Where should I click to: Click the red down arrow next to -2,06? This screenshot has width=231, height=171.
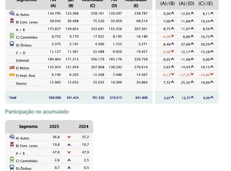click(172, 51)
